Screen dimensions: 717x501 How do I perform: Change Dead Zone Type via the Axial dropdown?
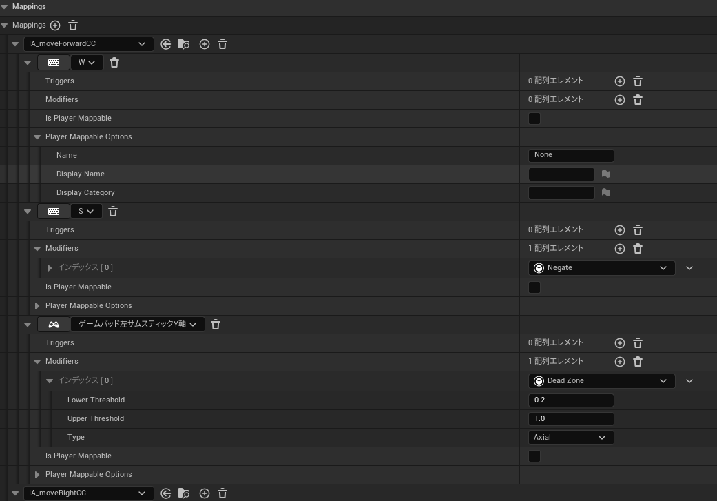570,437
